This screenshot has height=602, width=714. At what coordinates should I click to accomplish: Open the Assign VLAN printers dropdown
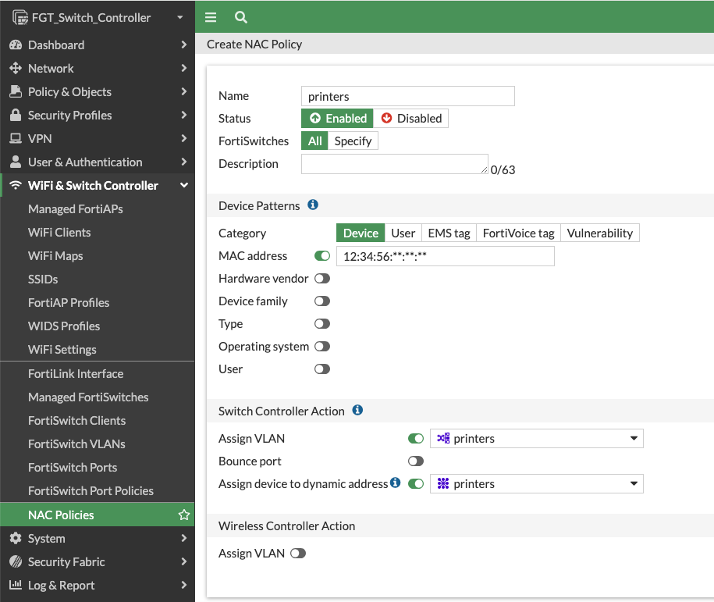coord(536,438)
